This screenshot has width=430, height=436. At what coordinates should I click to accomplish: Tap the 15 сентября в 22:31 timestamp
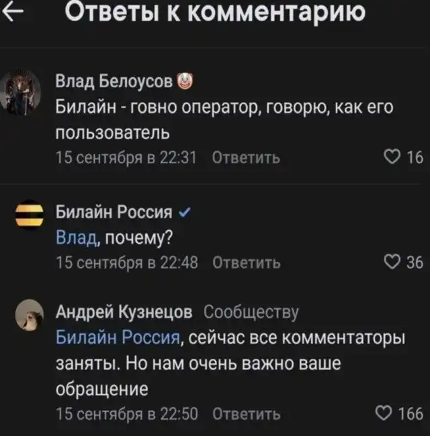[125, 158]
